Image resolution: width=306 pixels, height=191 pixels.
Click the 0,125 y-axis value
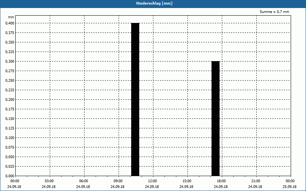[10, 128]
